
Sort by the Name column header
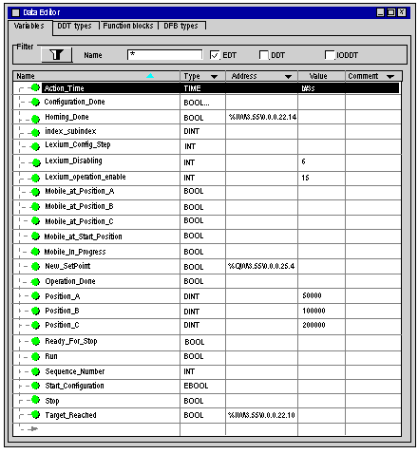pyautogui.click(x=96, y=76)
